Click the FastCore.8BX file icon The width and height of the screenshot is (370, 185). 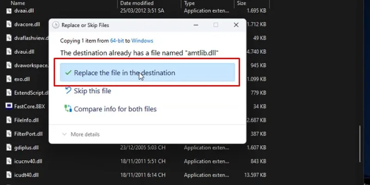(9, 106)
